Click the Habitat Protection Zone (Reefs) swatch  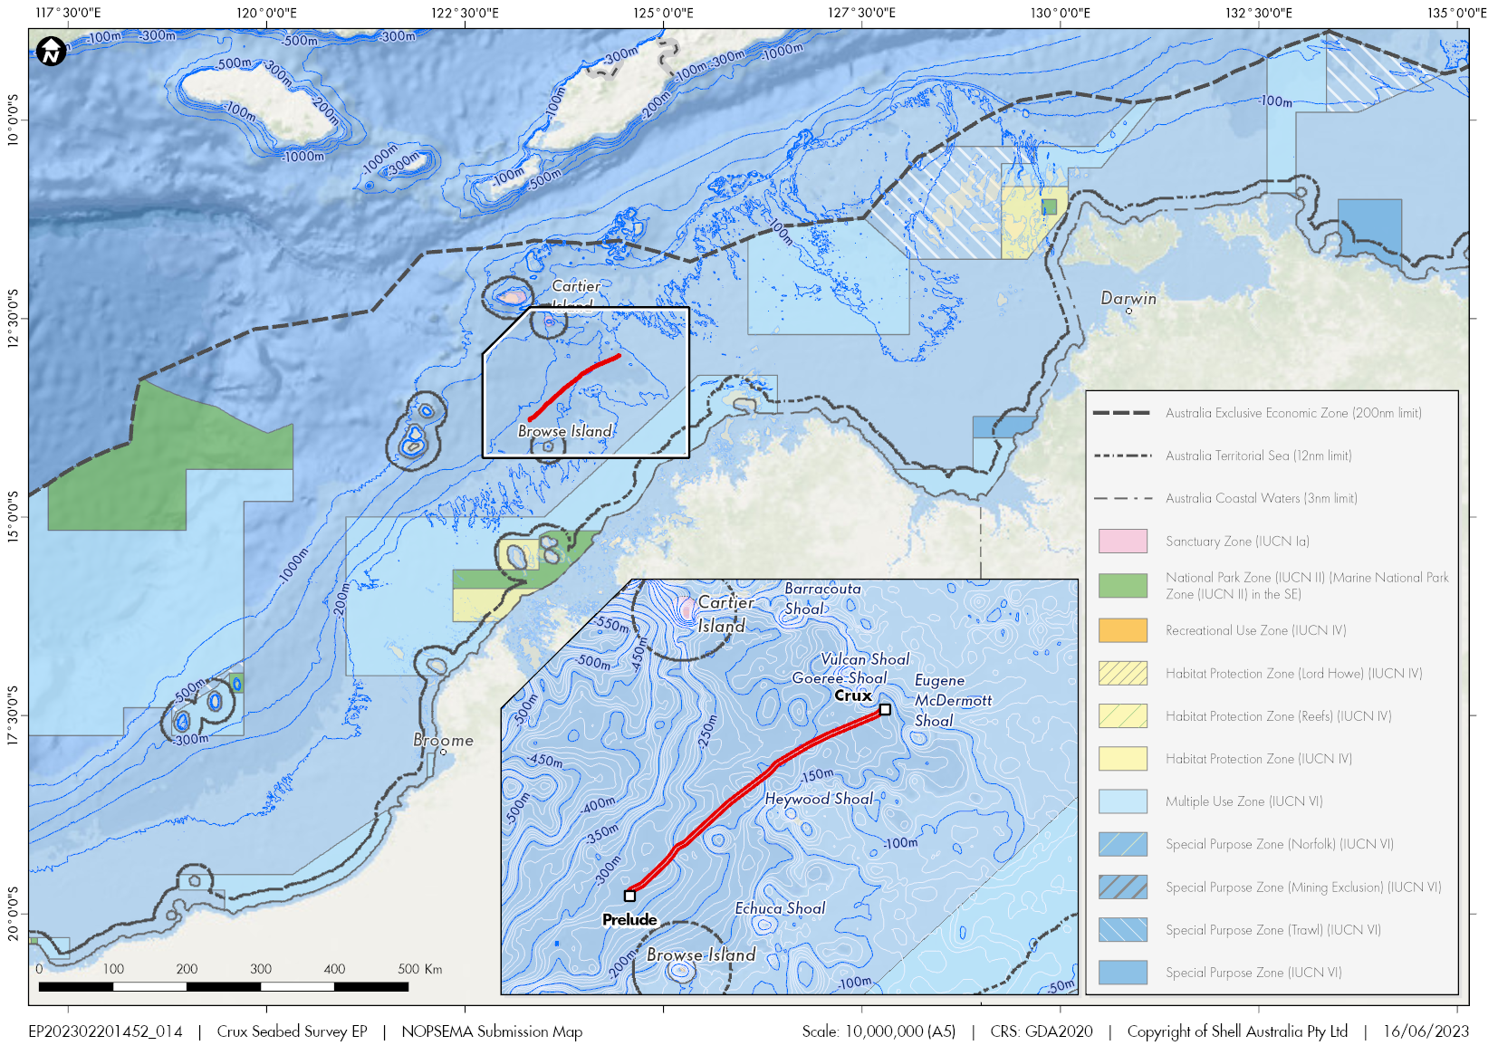click(x=1122, y=716)
